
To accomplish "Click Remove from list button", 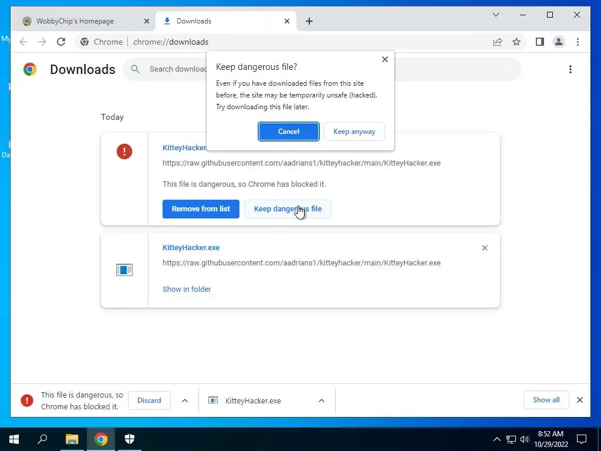I will click(x=201, y=209).
